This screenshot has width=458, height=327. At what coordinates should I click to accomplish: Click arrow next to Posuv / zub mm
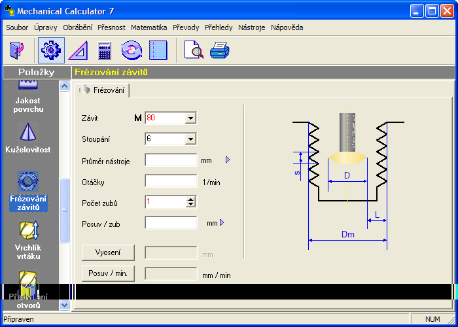222,222
